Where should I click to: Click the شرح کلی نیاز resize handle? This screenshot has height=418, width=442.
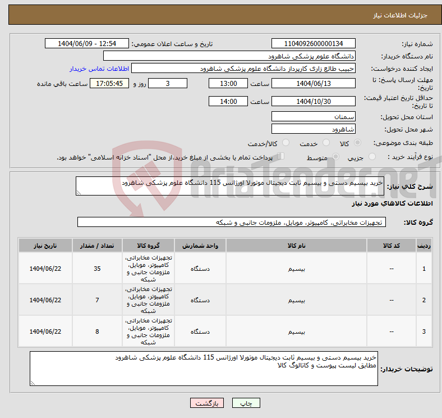click(79, 193)
